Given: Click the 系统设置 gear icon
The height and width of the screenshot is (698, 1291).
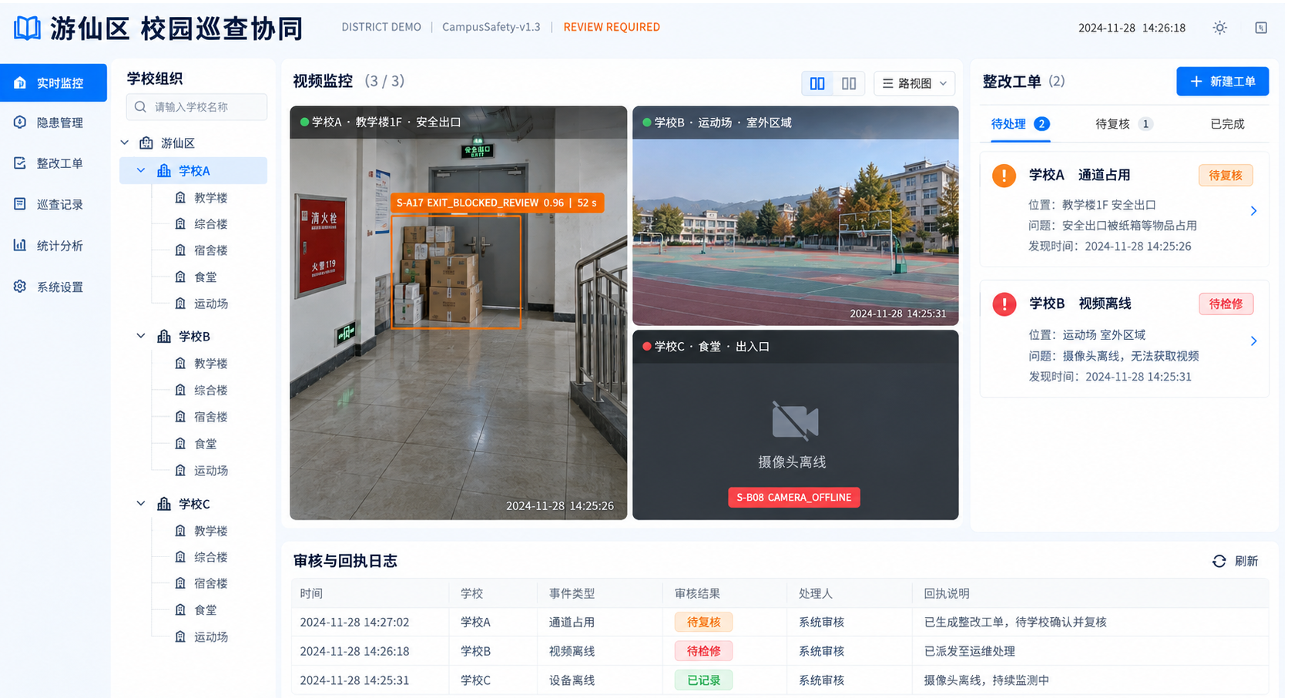Looking at the screenshot, I should 20,287.
